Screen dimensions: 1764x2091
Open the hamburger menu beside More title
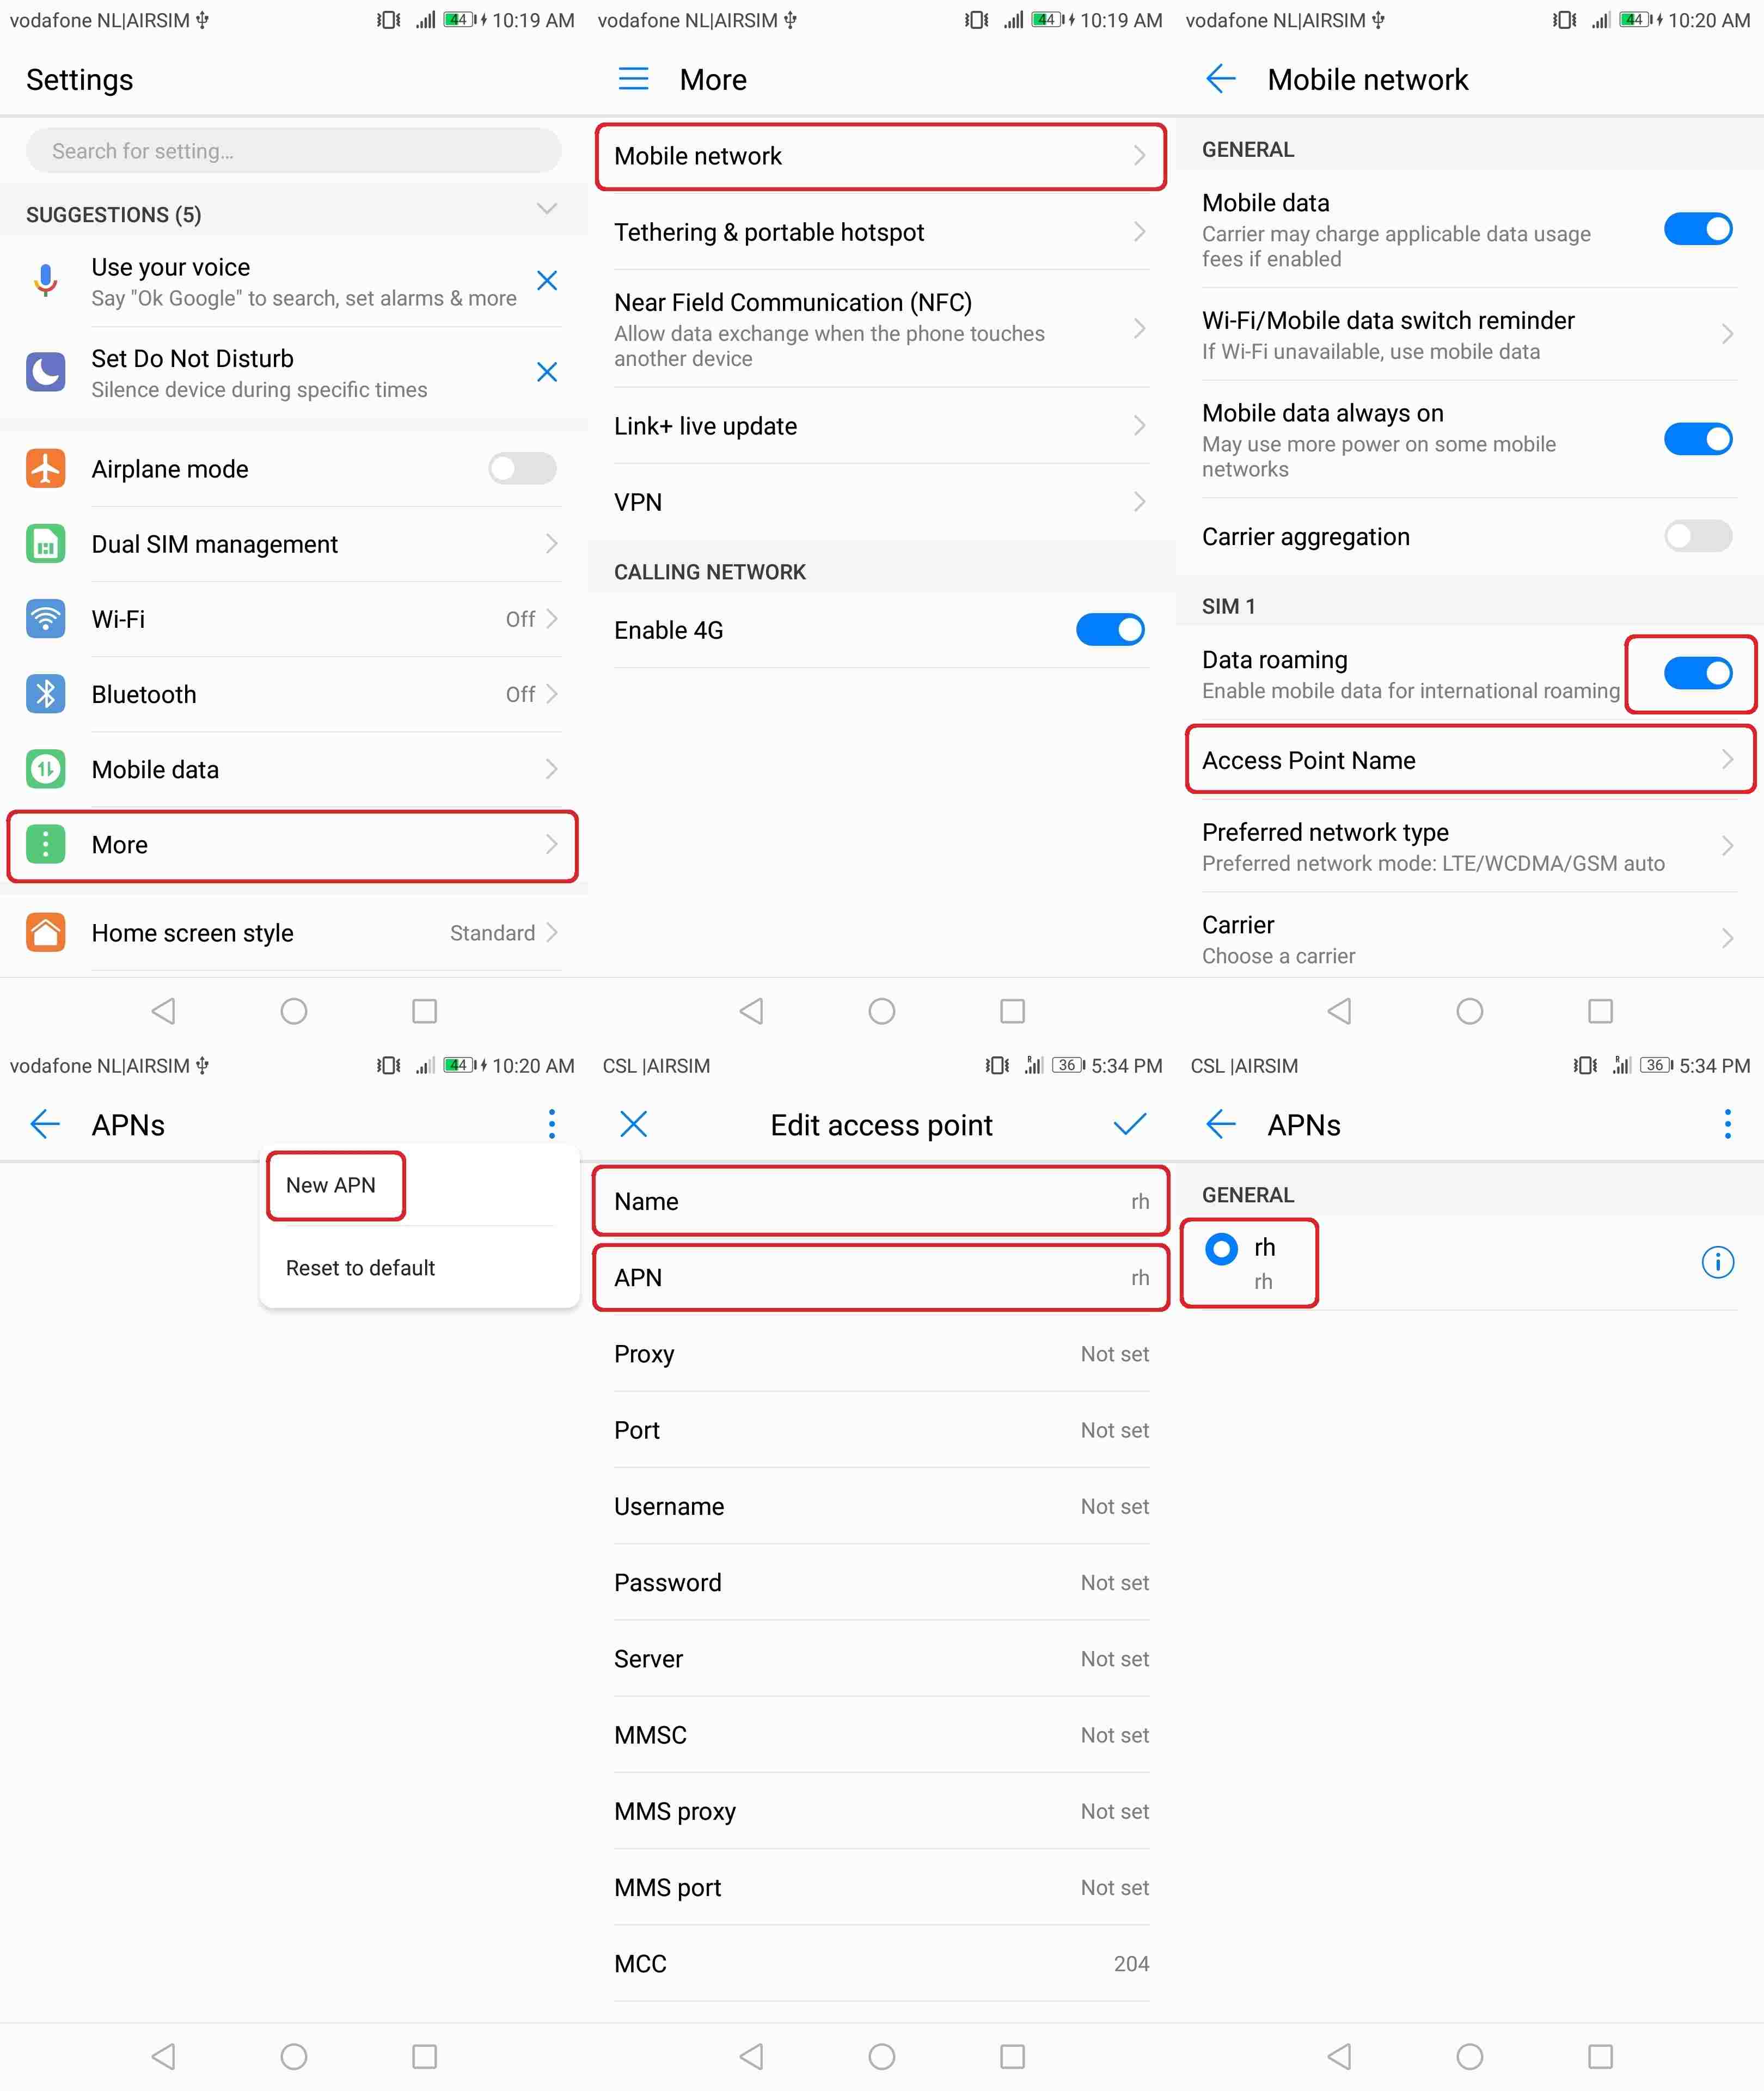click(x=633, y=79)
